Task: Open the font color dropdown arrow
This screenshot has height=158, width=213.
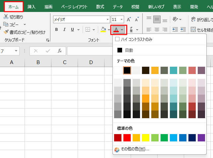Action: pyautogui.click(x=122, y=30)
